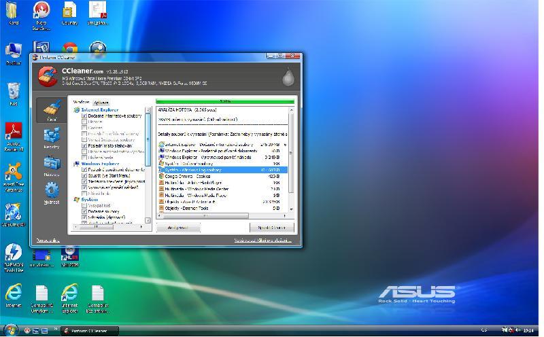
Task: Open the Windows Start orb
Action: [10, 330]
